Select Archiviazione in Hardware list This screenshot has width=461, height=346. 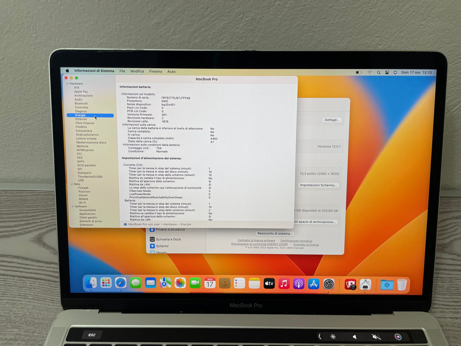[x=84, y=95]
